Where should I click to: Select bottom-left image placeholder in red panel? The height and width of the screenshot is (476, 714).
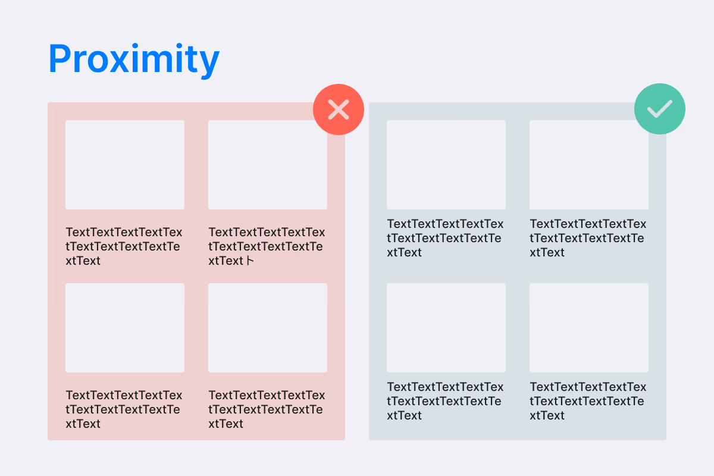point(125,328)
